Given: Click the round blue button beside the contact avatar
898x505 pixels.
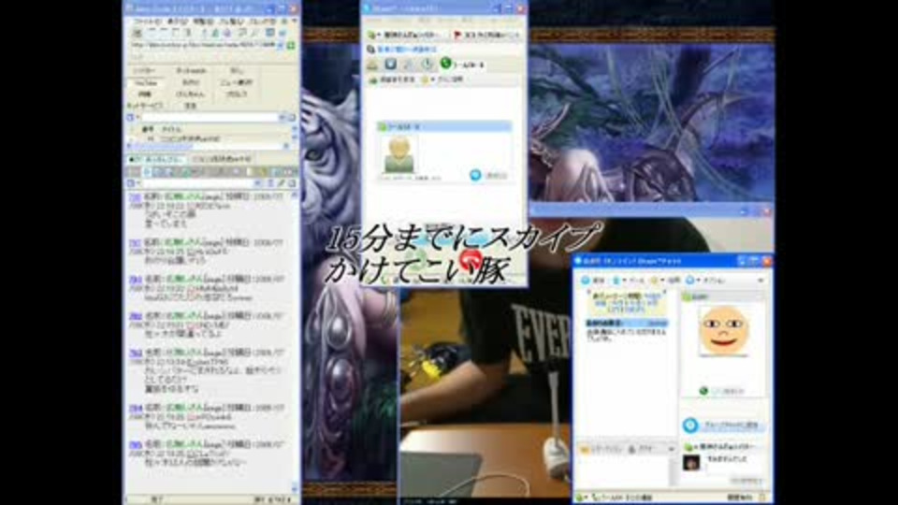Looking at the screenshot, I should click(x=475, y=175).
